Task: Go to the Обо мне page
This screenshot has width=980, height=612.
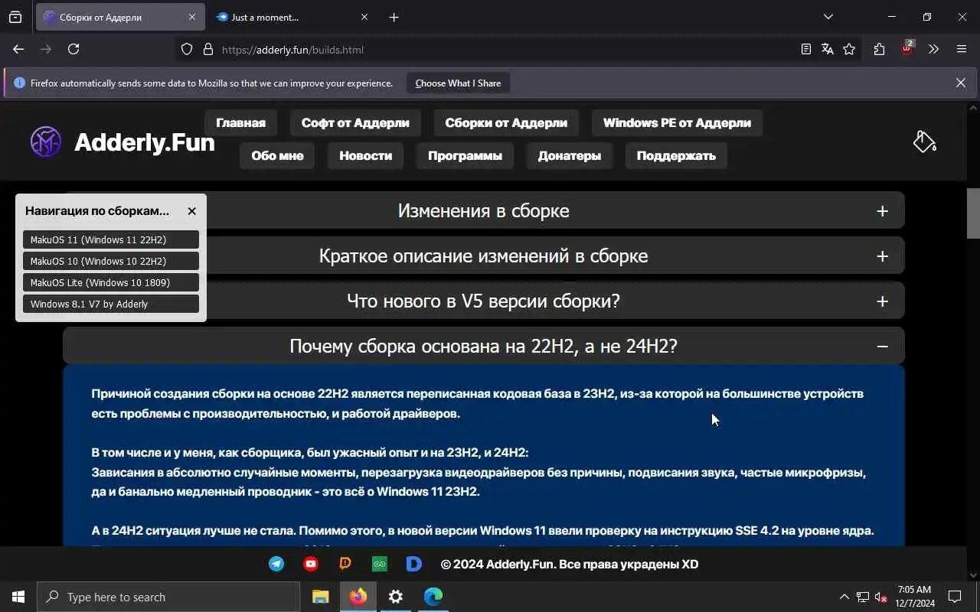Action: coord(277,155)
